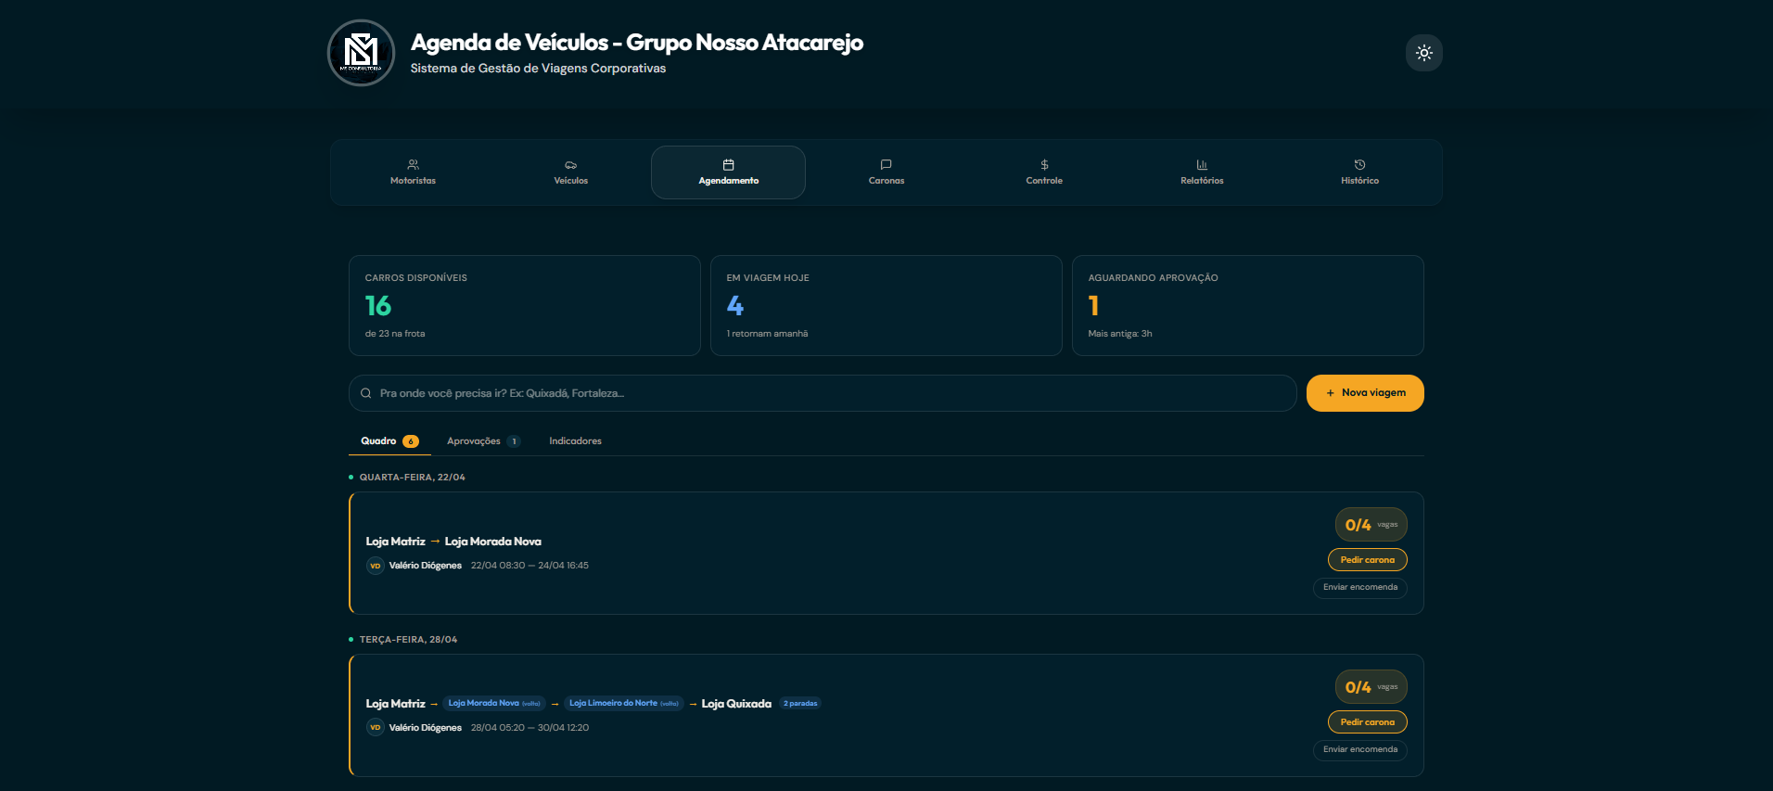Click the 22/04 08:30 — 24/04 16:45 time text

[529, 566]
